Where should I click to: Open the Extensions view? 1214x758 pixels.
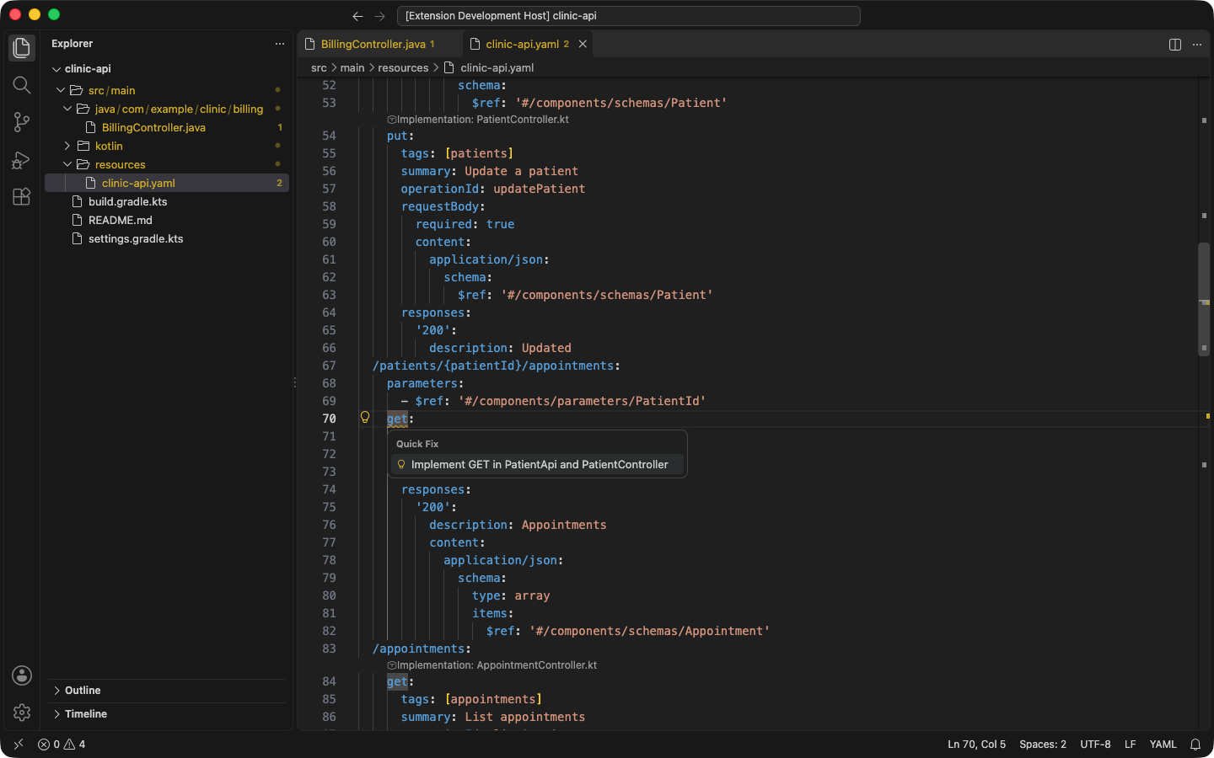[x=22, y=196]
